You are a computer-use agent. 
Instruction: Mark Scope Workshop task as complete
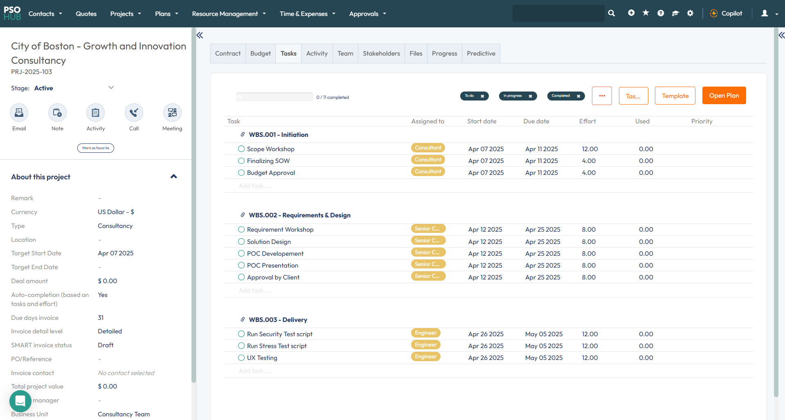point(241,149)
